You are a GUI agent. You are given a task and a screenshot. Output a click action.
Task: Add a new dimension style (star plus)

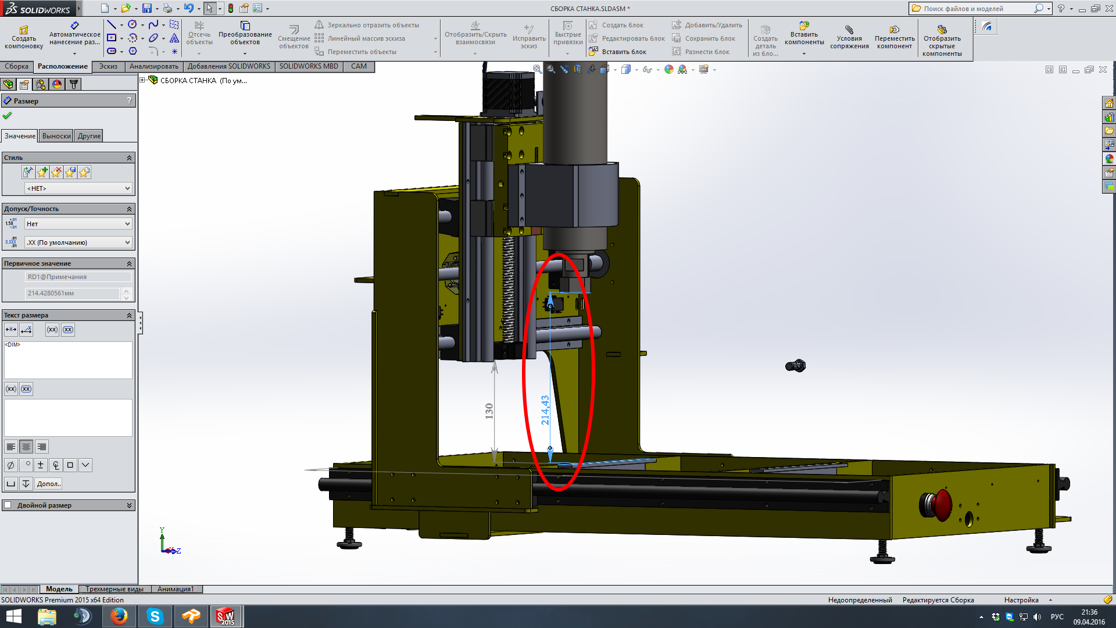coord(42,172)
